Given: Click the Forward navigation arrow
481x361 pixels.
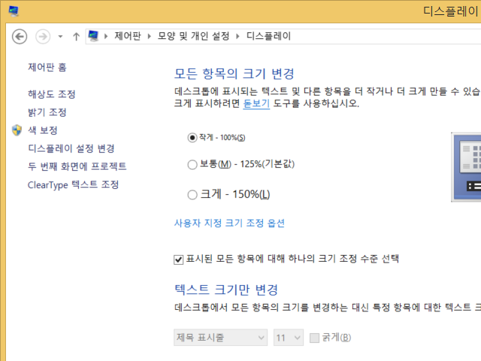Looking at the screenshot, I should pos(43,37).
